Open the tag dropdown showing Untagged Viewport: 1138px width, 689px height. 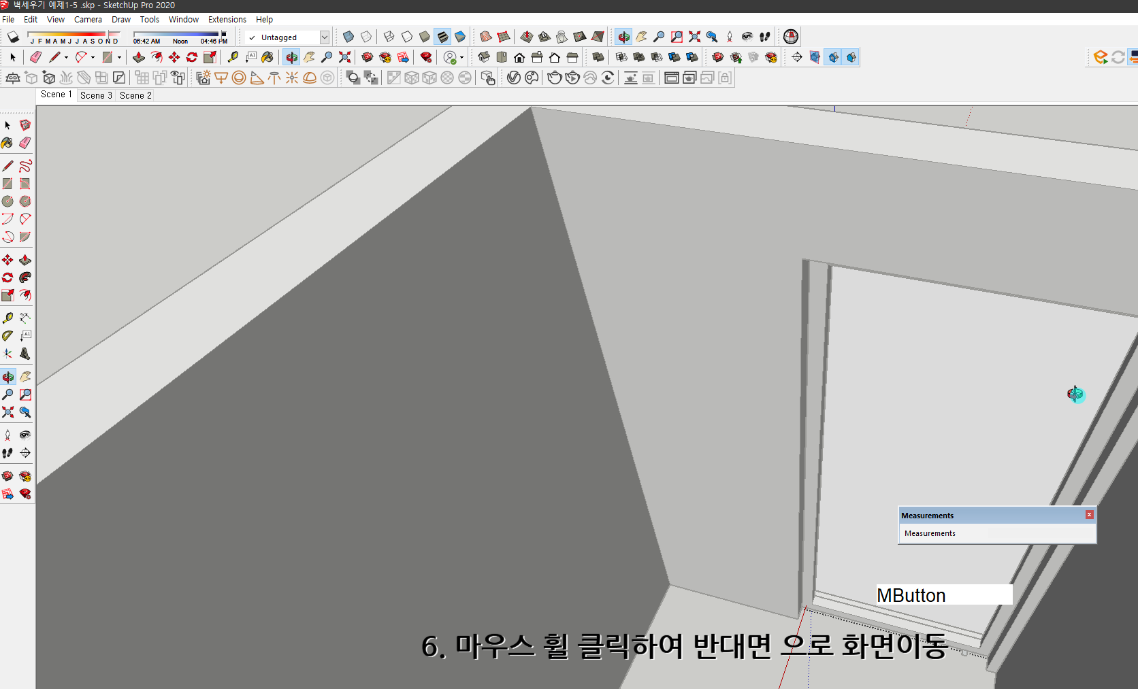point(325,37)
